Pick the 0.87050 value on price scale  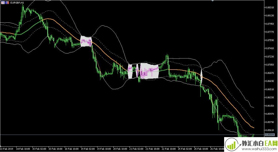click(270, 65)
